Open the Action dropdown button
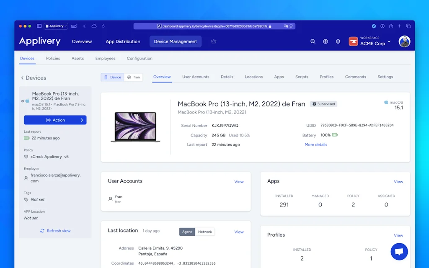 [x=55, y=120]
